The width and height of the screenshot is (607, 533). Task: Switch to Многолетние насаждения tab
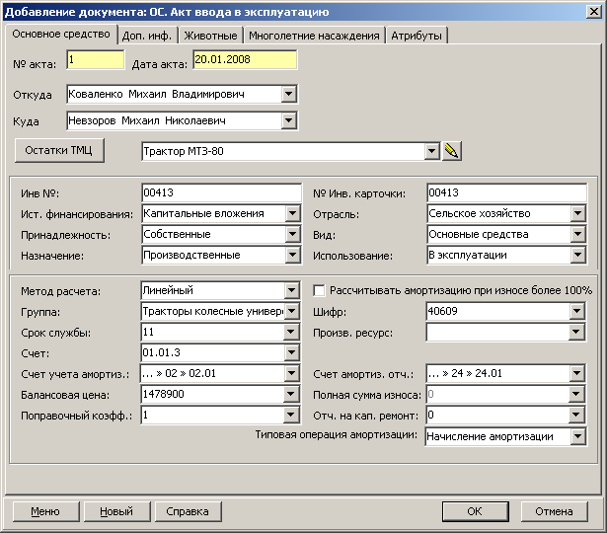314,36
